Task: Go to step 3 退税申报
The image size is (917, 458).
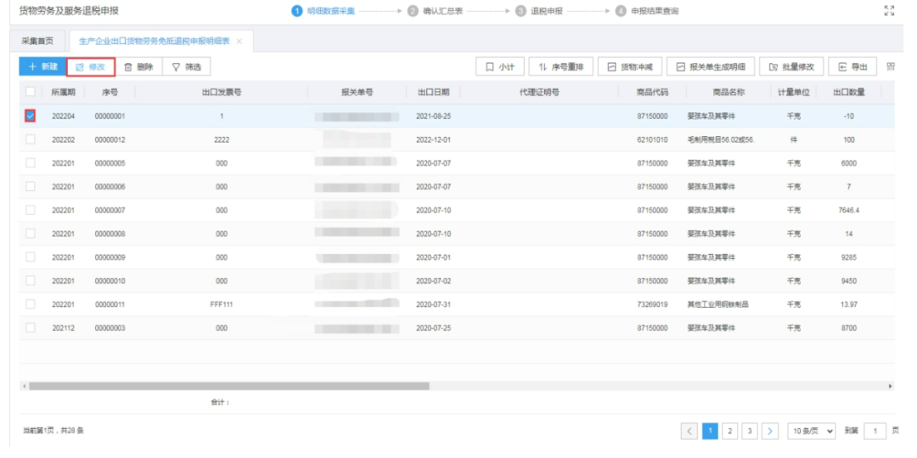Action: click(x=538, y=11)
